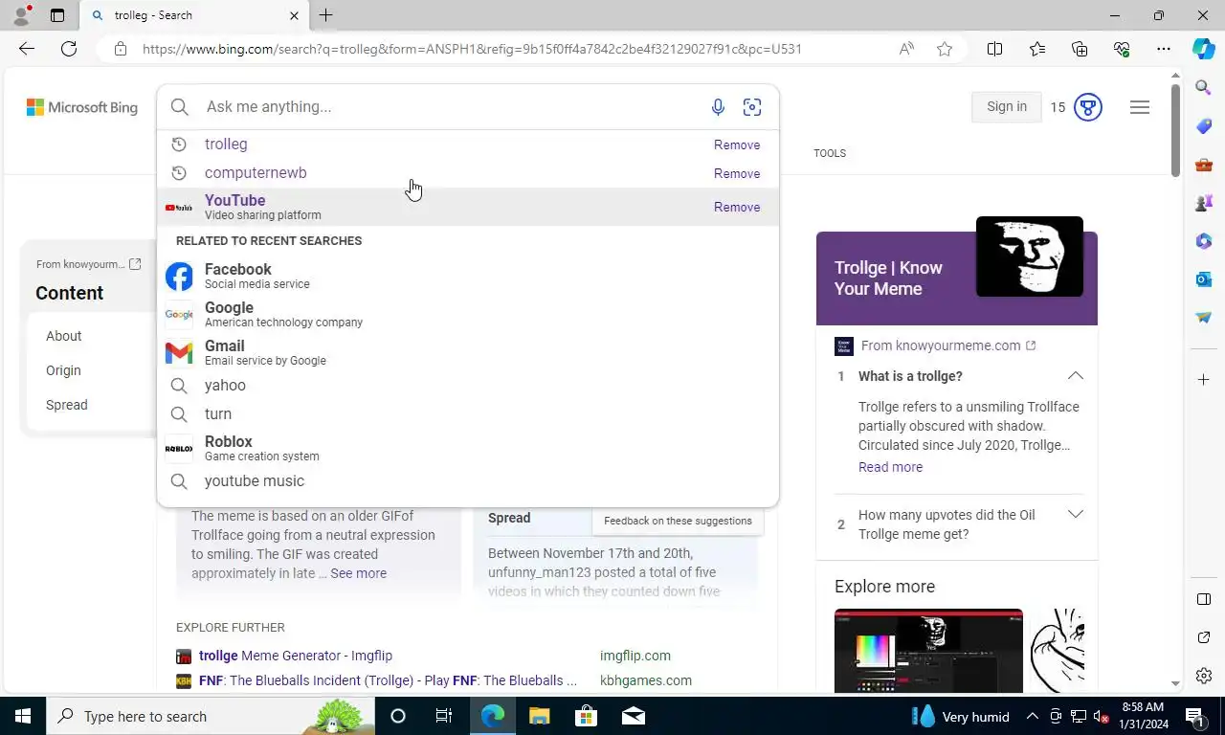
Task: Choose 'turn' search suggestion
Action: [x=467, y=414]
